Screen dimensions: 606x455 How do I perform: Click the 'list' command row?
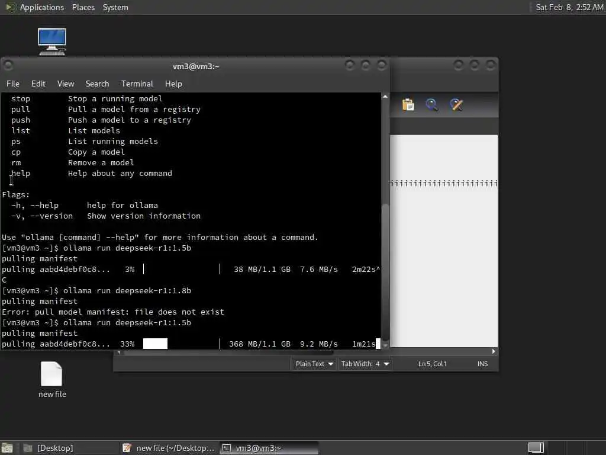(65, 131)
